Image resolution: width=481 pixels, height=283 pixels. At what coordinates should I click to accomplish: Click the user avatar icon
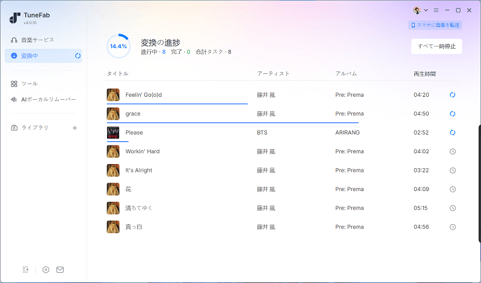(417, 10)
